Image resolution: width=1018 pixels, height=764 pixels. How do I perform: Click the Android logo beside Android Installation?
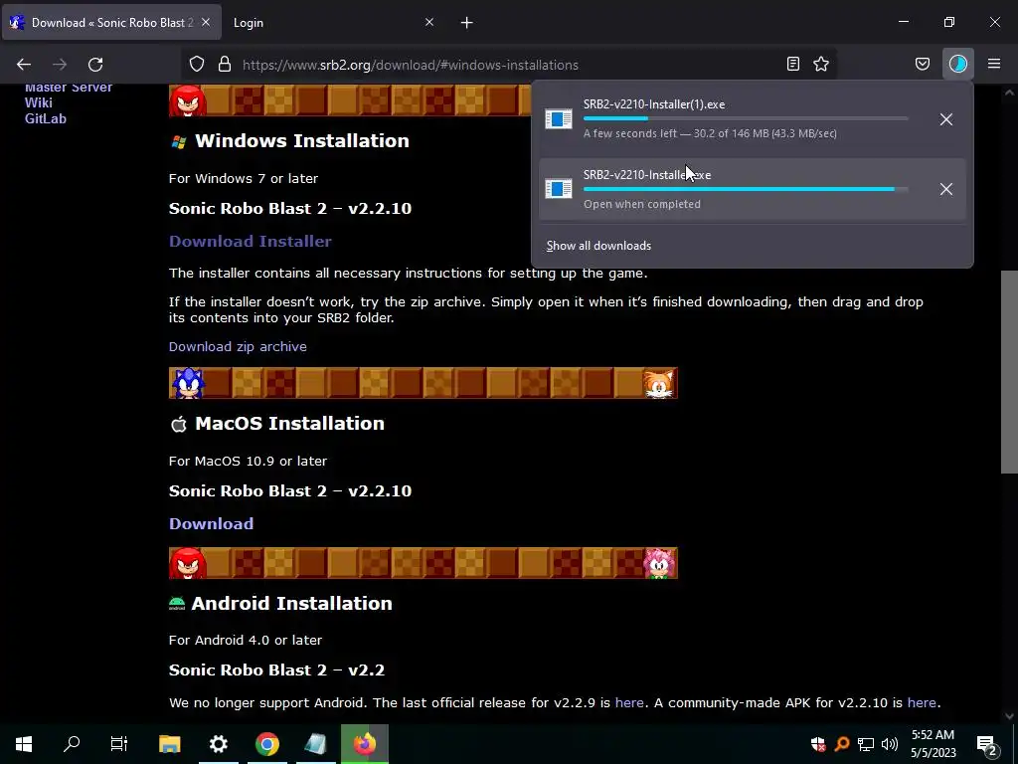[x=177, y=604]
